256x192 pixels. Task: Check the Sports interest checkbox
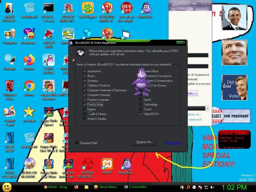coord(140,99)
